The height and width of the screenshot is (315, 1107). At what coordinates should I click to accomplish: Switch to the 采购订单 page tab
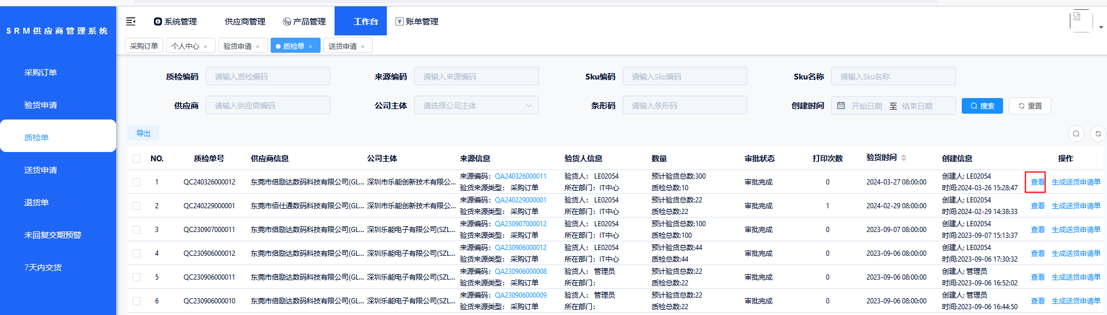(x=143, y=46)
